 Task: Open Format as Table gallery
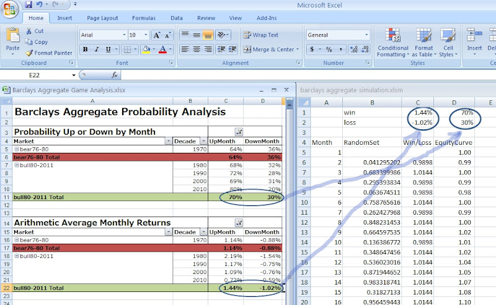pos(424,43)
